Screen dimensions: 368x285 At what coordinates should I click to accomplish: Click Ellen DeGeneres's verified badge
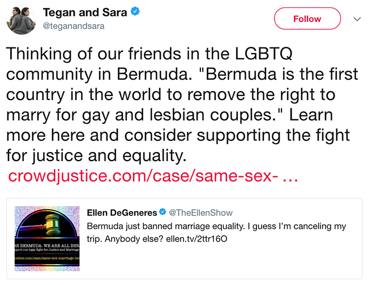(x=162, y=211)
